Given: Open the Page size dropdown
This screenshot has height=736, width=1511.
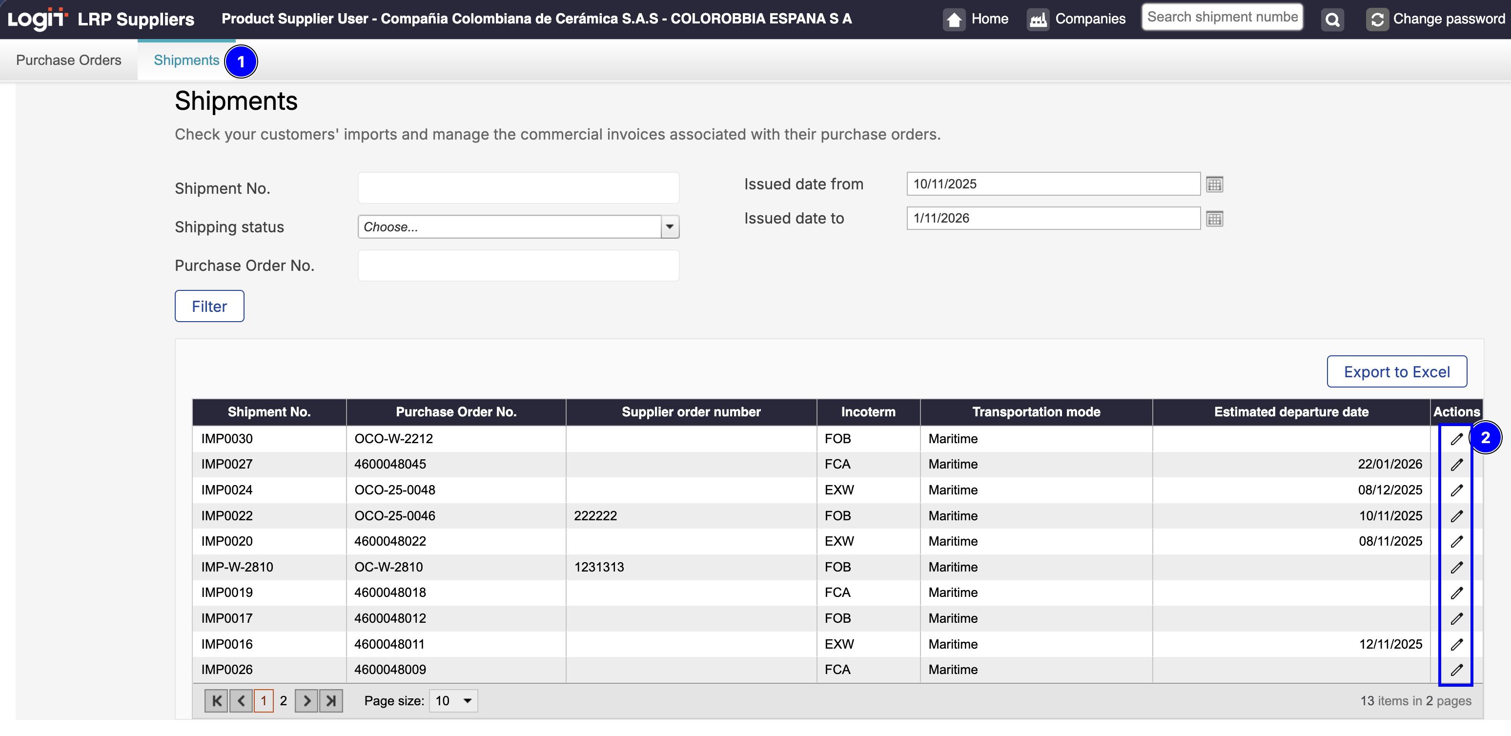Looking at the screenshot, I should click(453, 701).
